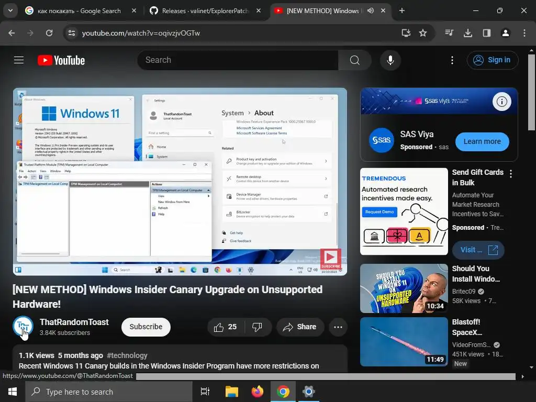The image size is (536, 402).
Task: Open more actions ellipsis below the video
Action: [x=338, y=327]
